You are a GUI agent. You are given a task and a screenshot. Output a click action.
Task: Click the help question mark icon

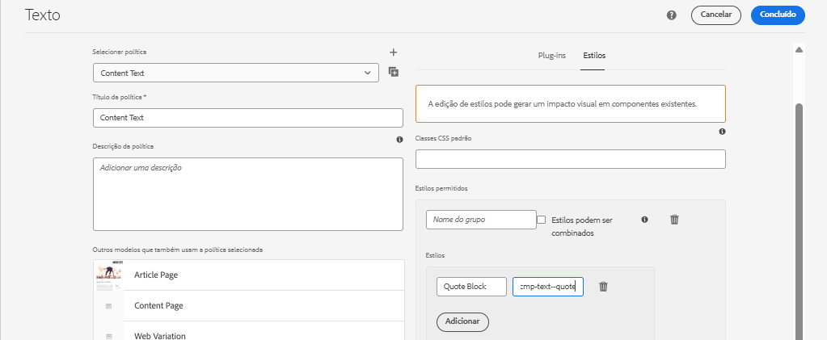(x=671, y=15)
